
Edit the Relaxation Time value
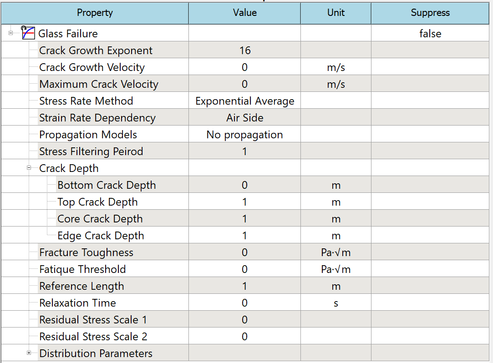pos(244,302)
